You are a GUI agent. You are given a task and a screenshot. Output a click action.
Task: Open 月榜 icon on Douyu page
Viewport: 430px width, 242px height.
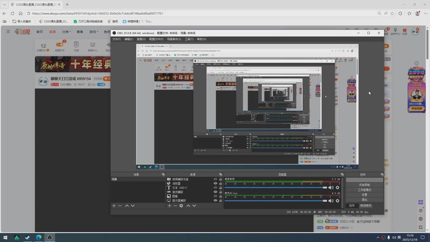(x=76, y=46)
